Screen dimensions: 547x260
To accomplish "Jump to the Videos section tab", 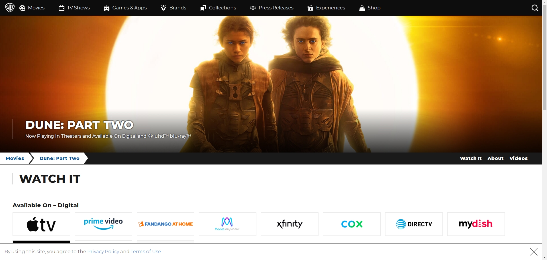I will coord(518,158).
